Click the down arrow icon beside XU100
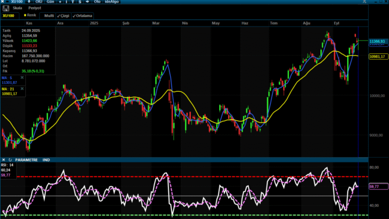The image size is (389, 219). 29,2
